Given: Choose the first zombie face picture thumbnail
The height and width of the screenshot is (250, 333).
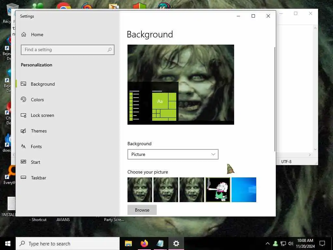Looking at the screenshot, I should 140,190.
